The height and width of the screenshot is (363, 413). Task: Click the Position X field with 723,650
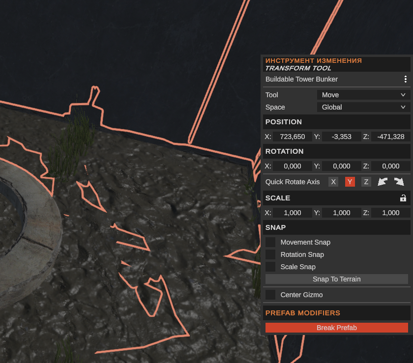pyautogui.click(x=293, y=137)
